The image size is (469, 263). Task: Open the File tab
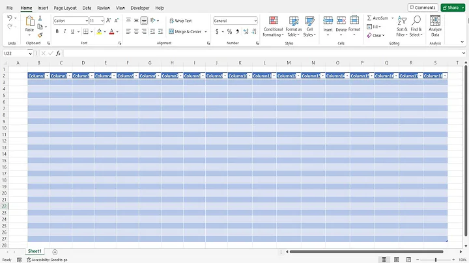10,8
